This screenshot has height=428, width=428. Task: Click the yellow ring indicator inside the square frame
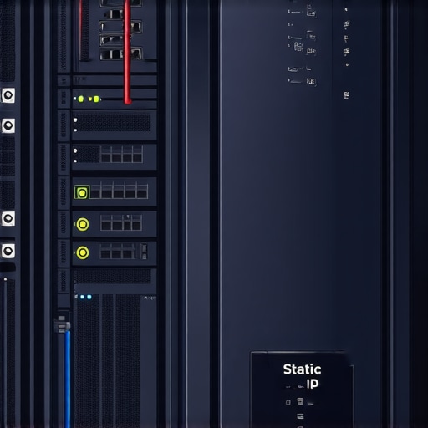(x=82, y=192)
